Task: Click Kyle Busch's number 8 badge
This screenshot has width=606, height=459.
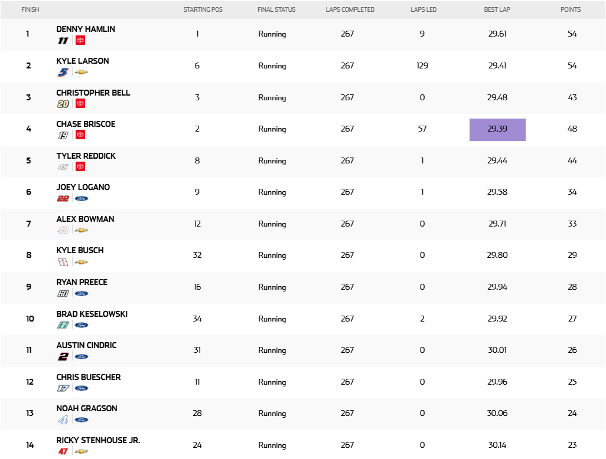Action: (63, 261)
